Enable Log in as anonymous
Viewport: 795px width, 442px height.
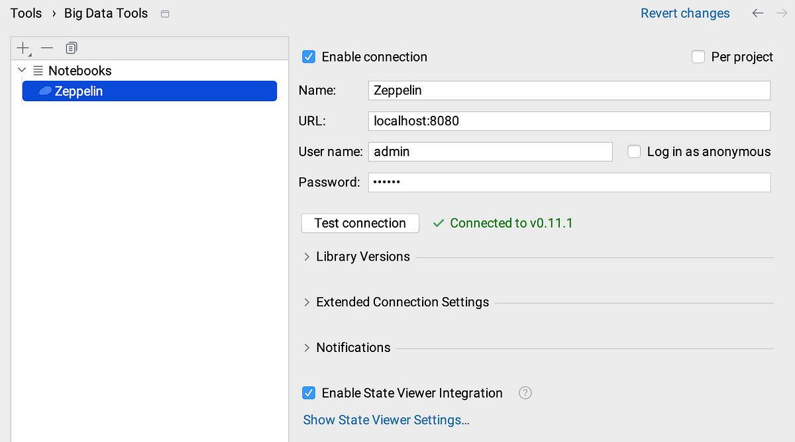coord(635,152)
